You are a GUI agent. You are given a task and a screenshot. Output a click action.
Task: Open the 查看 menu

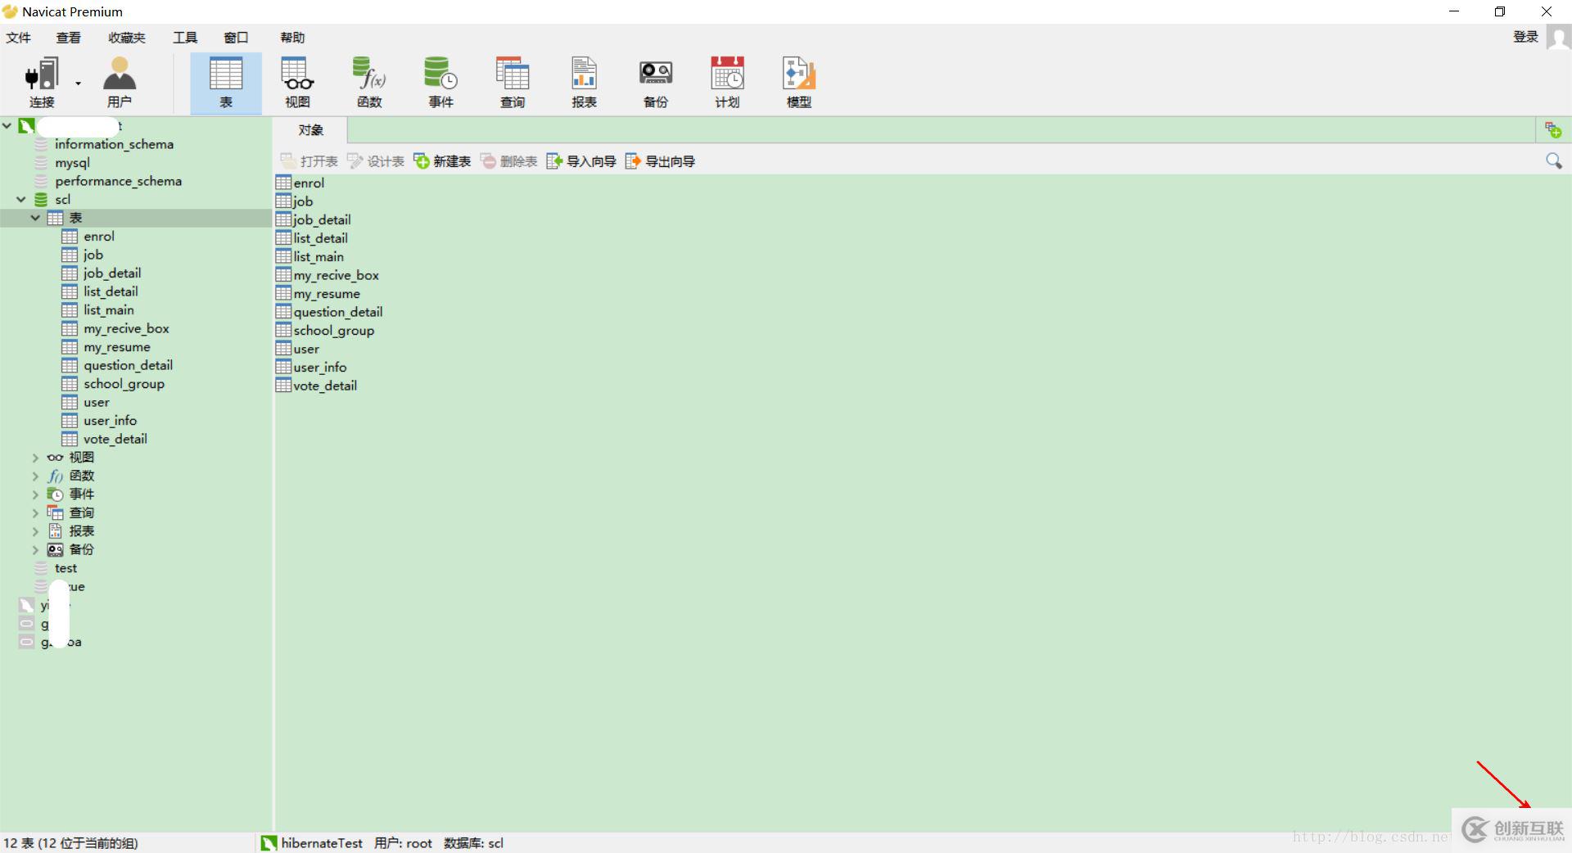point(69,38)
